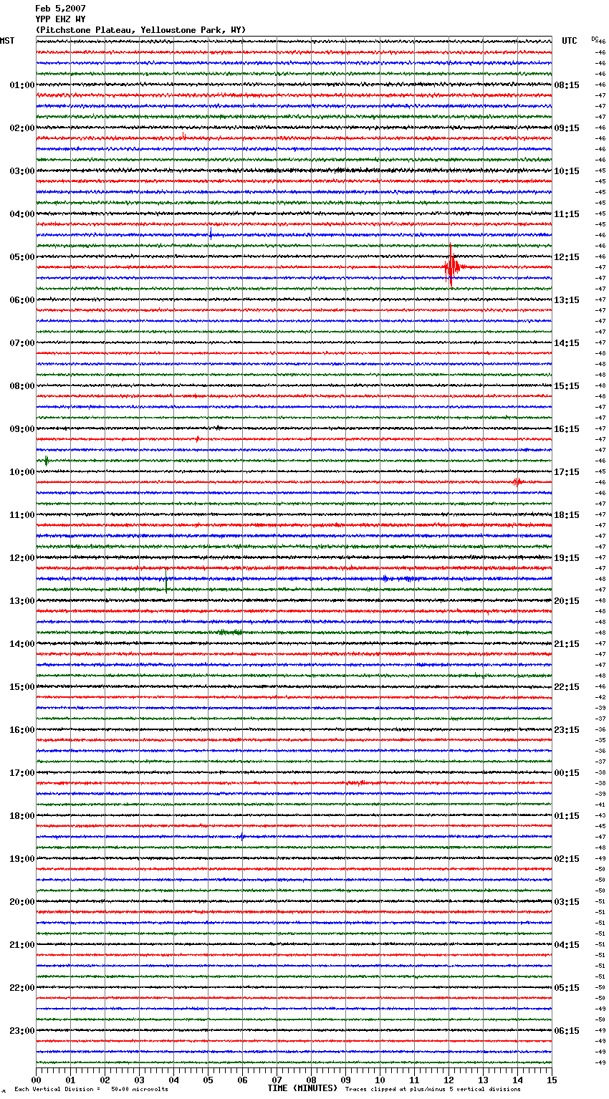This screenshot has height=1099, width=609.
Task: Click the 05:15 UTC time label
Action: pyautogui.click(x=567, y=988)
